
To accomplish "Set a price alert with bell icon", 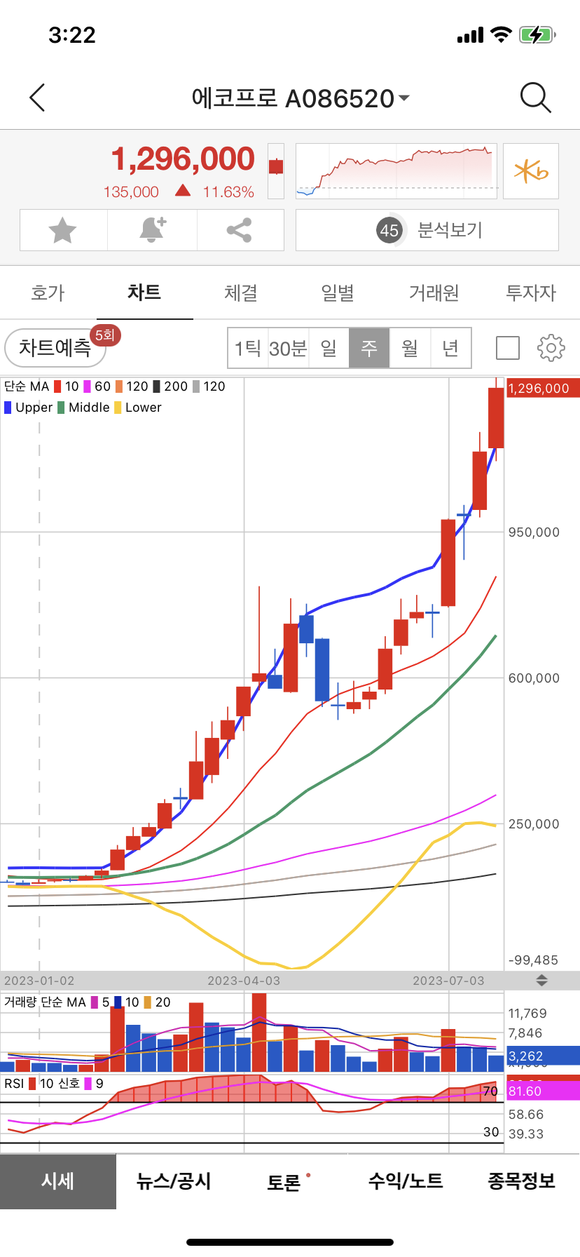I will [153, 230].
